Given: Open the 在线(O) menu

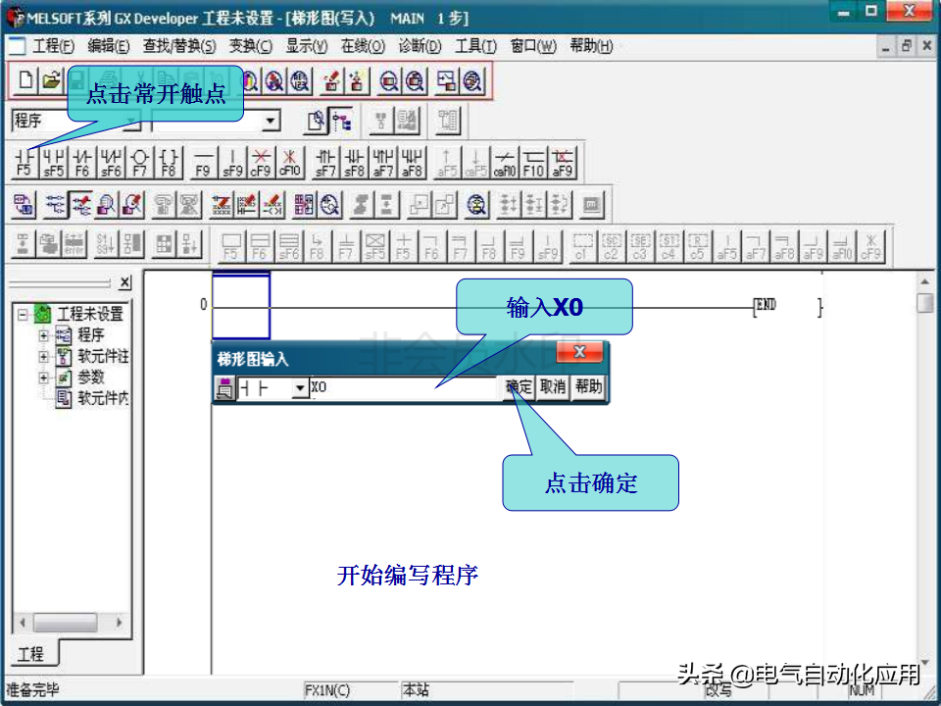Looking at the screenshot, I should coord(363,46).
